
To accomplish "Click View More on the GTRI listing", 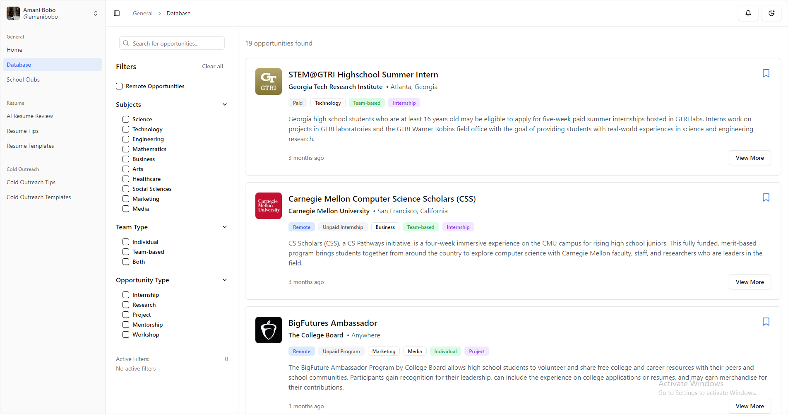I will tap(750, 158).
